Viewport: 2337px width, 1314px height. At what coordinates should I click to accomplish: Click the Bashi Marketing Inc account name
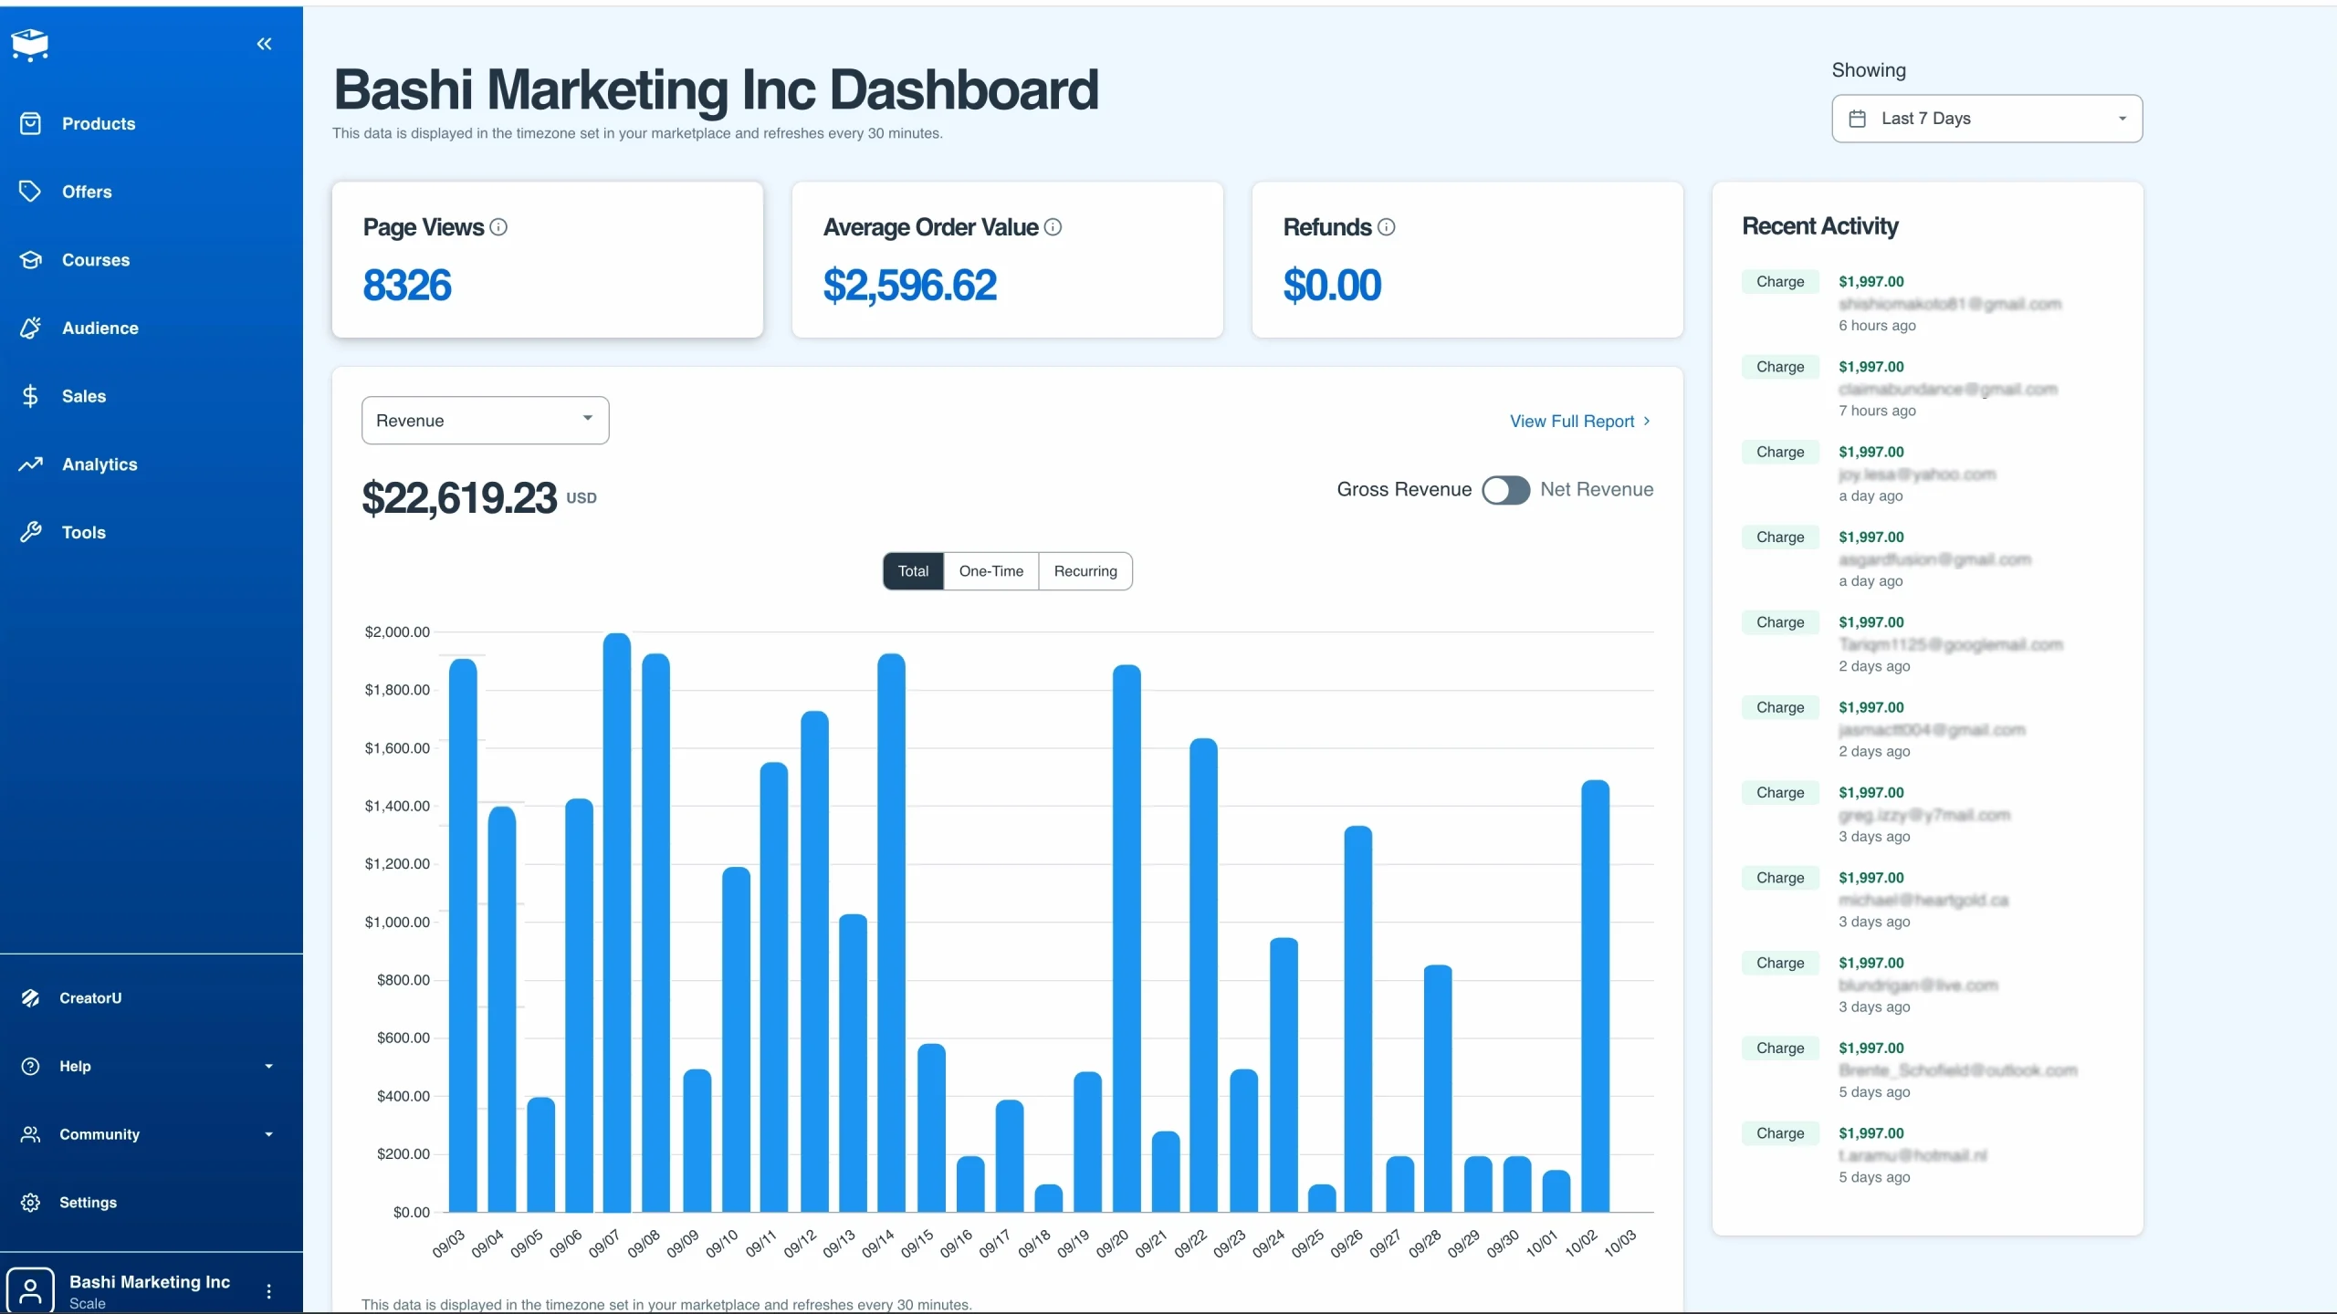[x=150, y=1281]
